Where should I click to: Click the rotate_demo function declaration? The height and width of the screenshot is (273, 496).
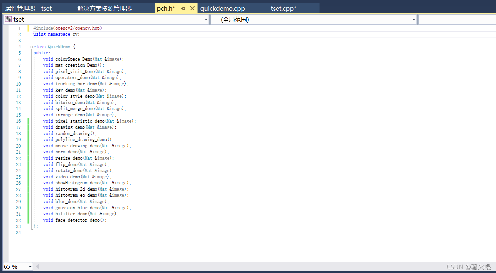click(79, 170)
